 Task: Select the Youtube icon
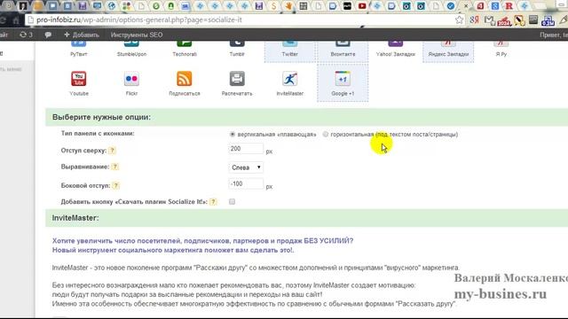coord(79,83)
